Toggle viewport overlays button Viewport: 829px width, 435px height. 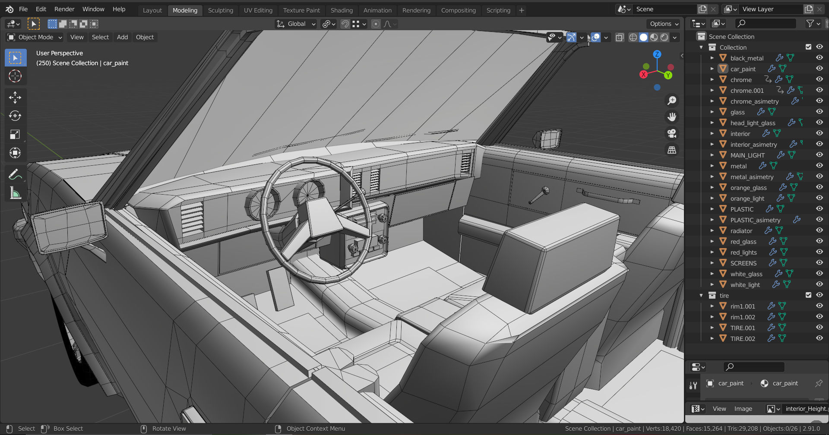pyautogui.click(x=595, y=38)
